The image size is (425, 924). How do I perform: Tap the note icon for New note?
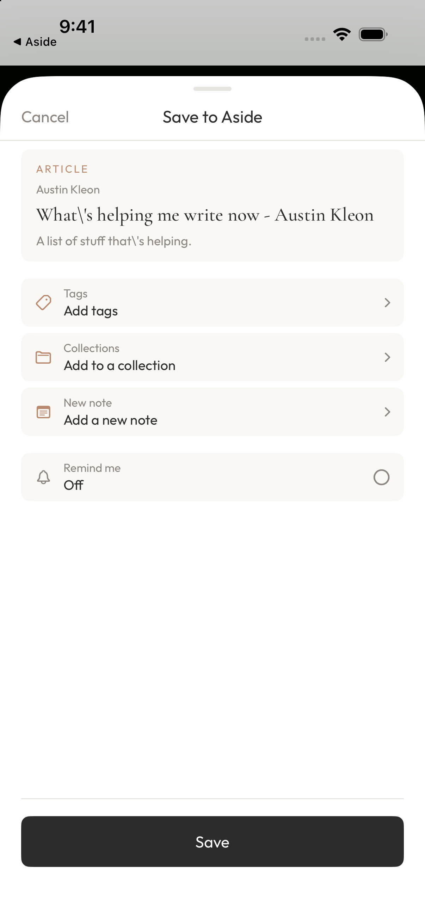tap(43, 412)
